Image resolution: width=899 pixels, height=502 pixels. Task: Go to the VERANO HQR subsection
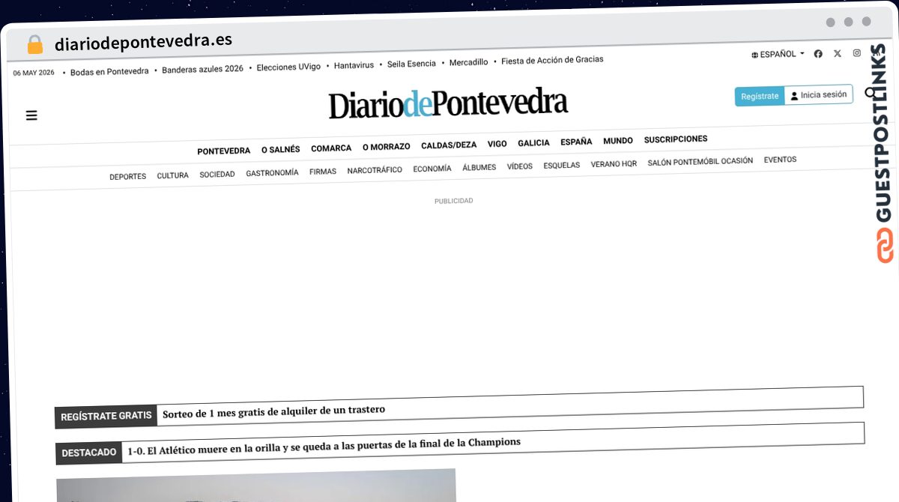point(614,164)
